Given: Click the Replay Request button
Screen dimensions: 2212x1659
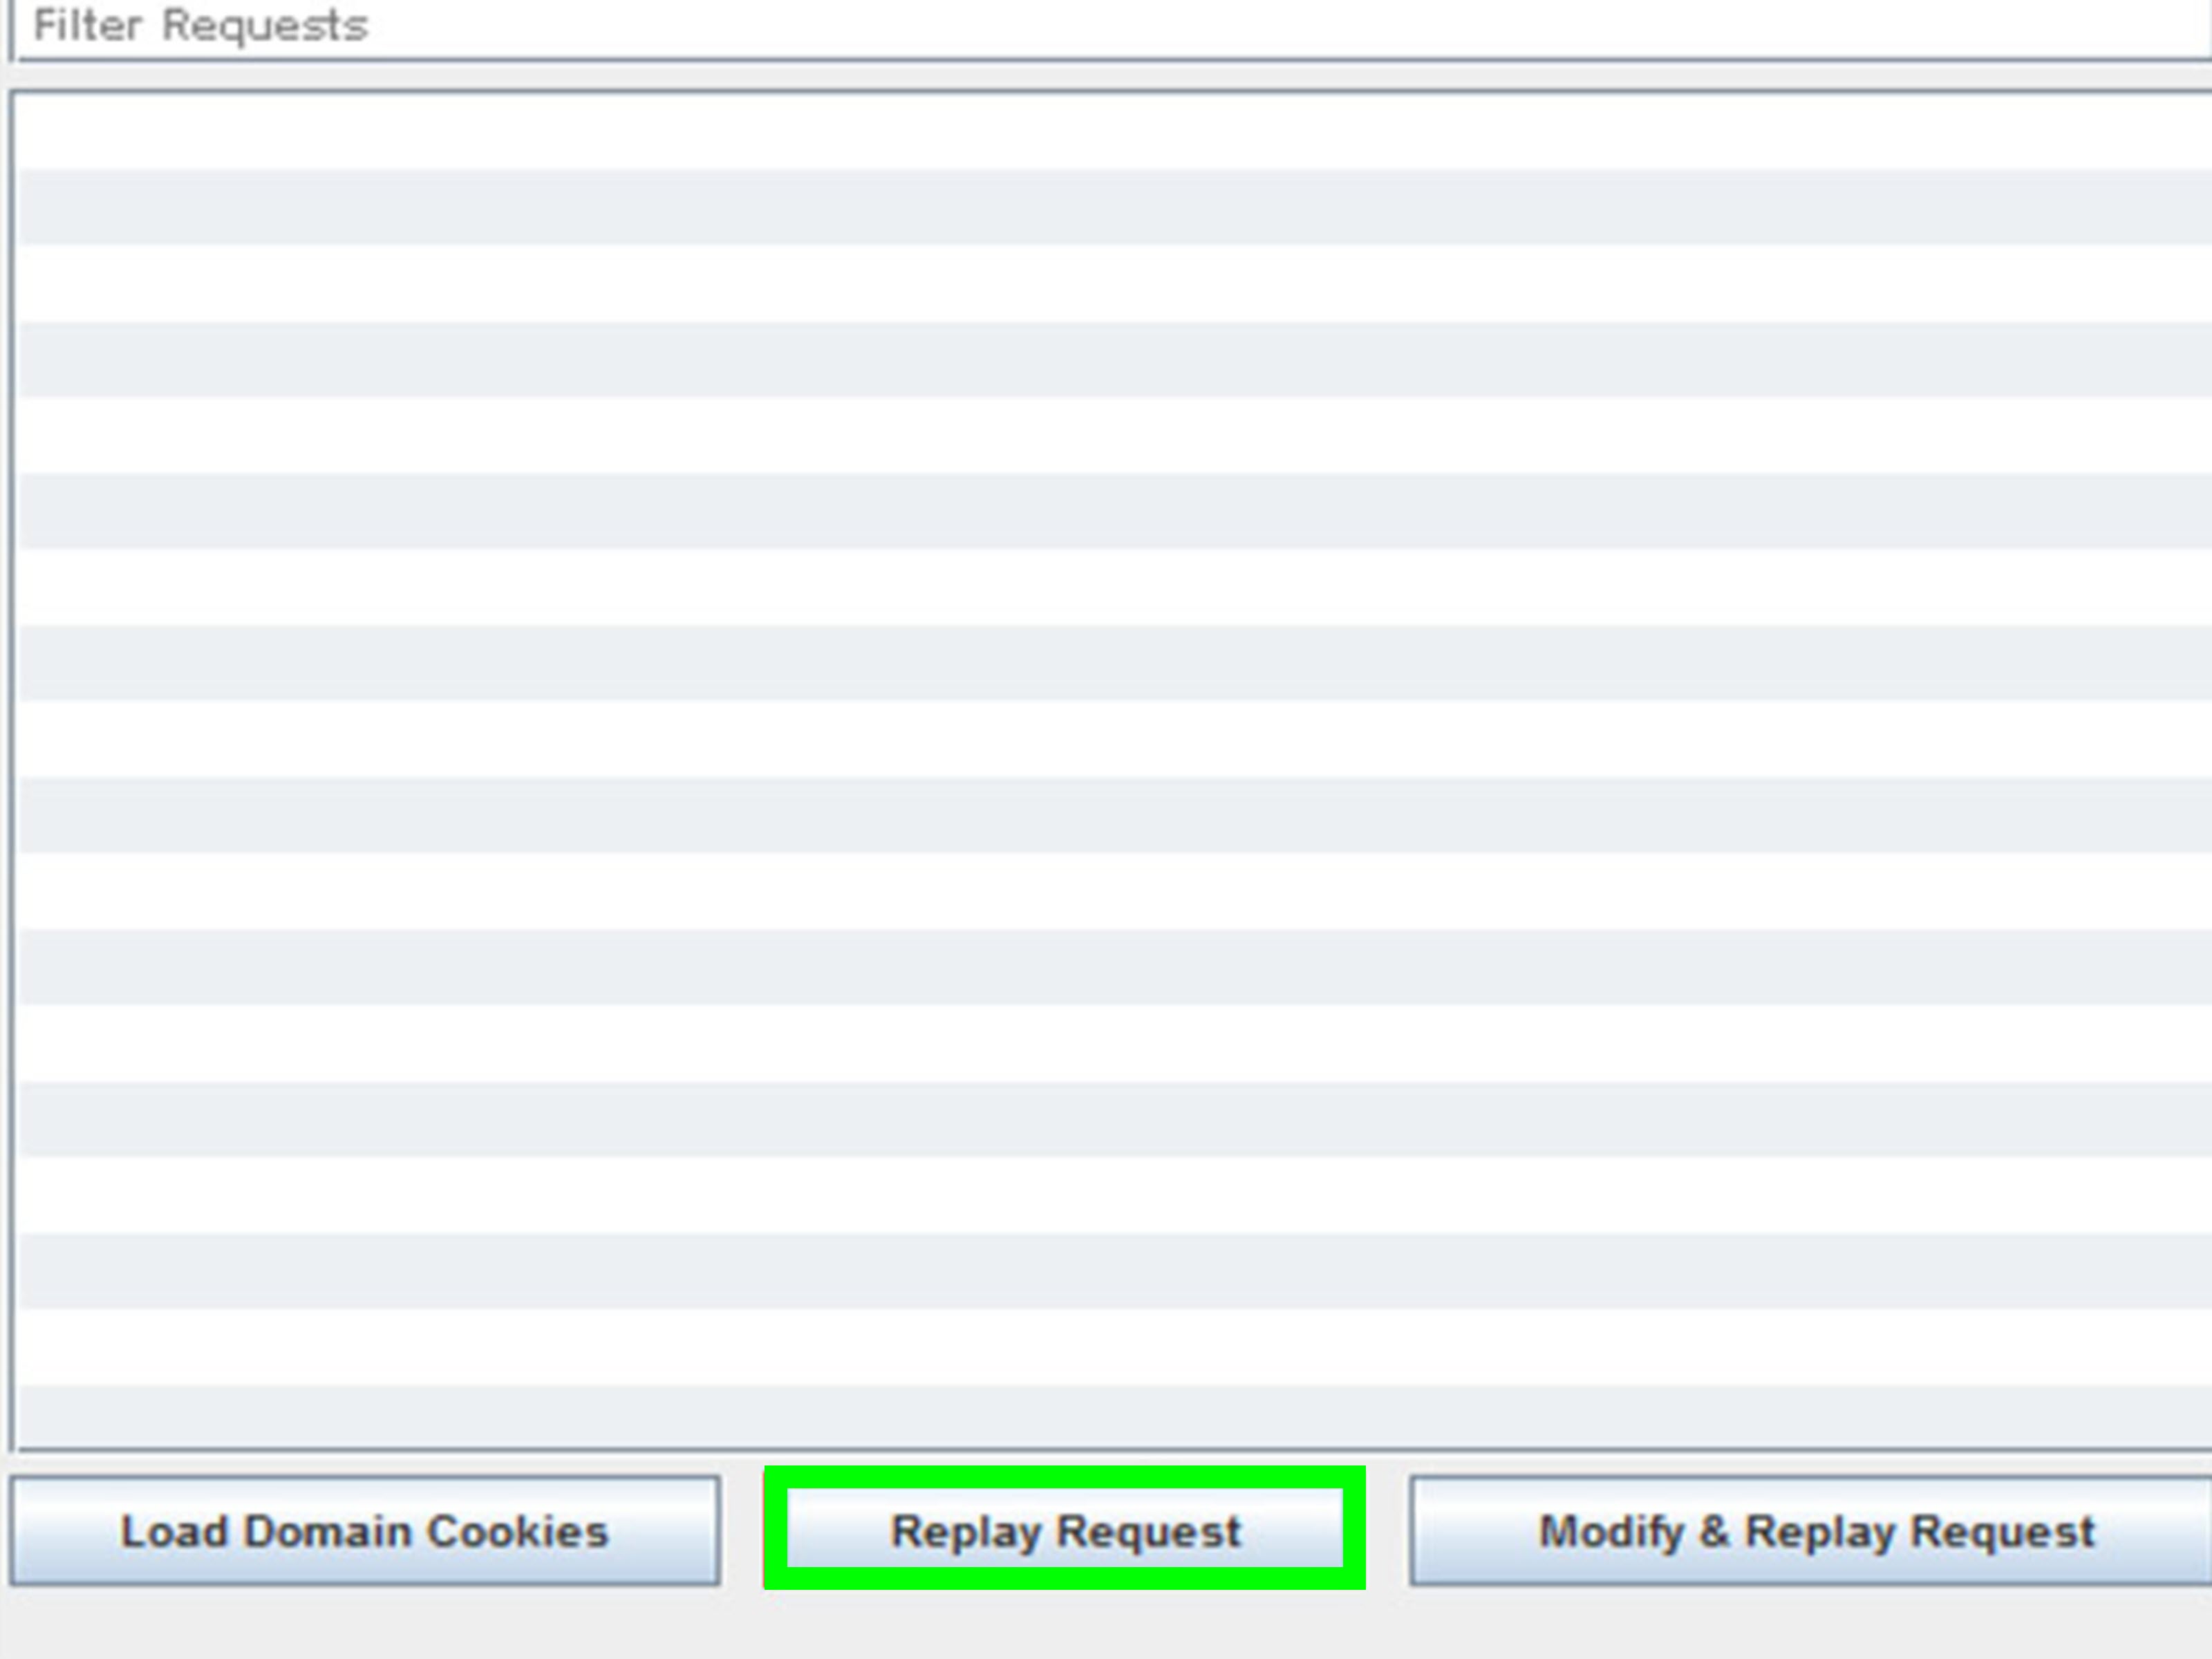Looking at the screenshot, I should coord(1065,1529).
